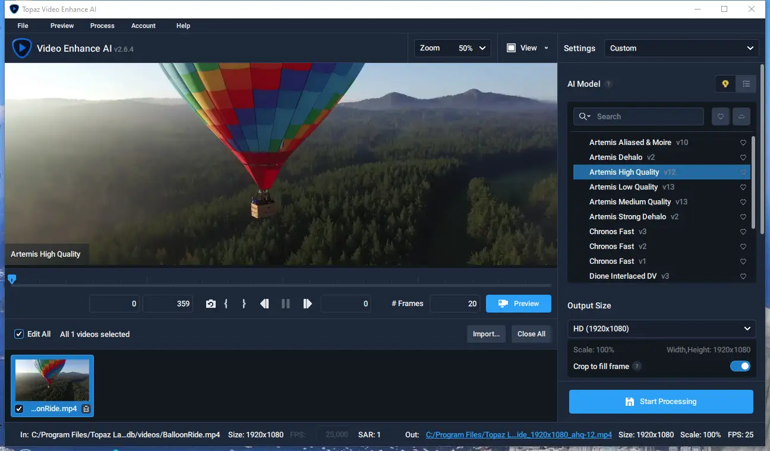Viewport: 770px width, 451px height.
Task: Click the Close All button
Action: pos(531,334)
